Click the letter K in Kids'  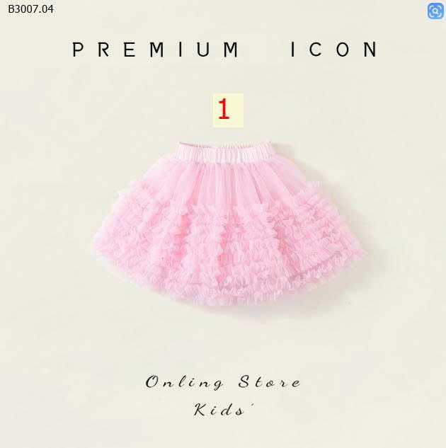(202, 410)
